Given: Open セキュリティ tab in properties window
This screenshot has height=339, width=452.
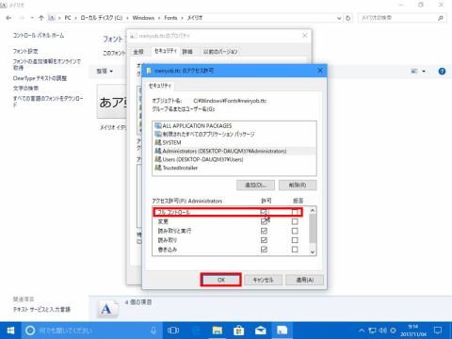Looking at the screenshot, I should pos(166,51).
